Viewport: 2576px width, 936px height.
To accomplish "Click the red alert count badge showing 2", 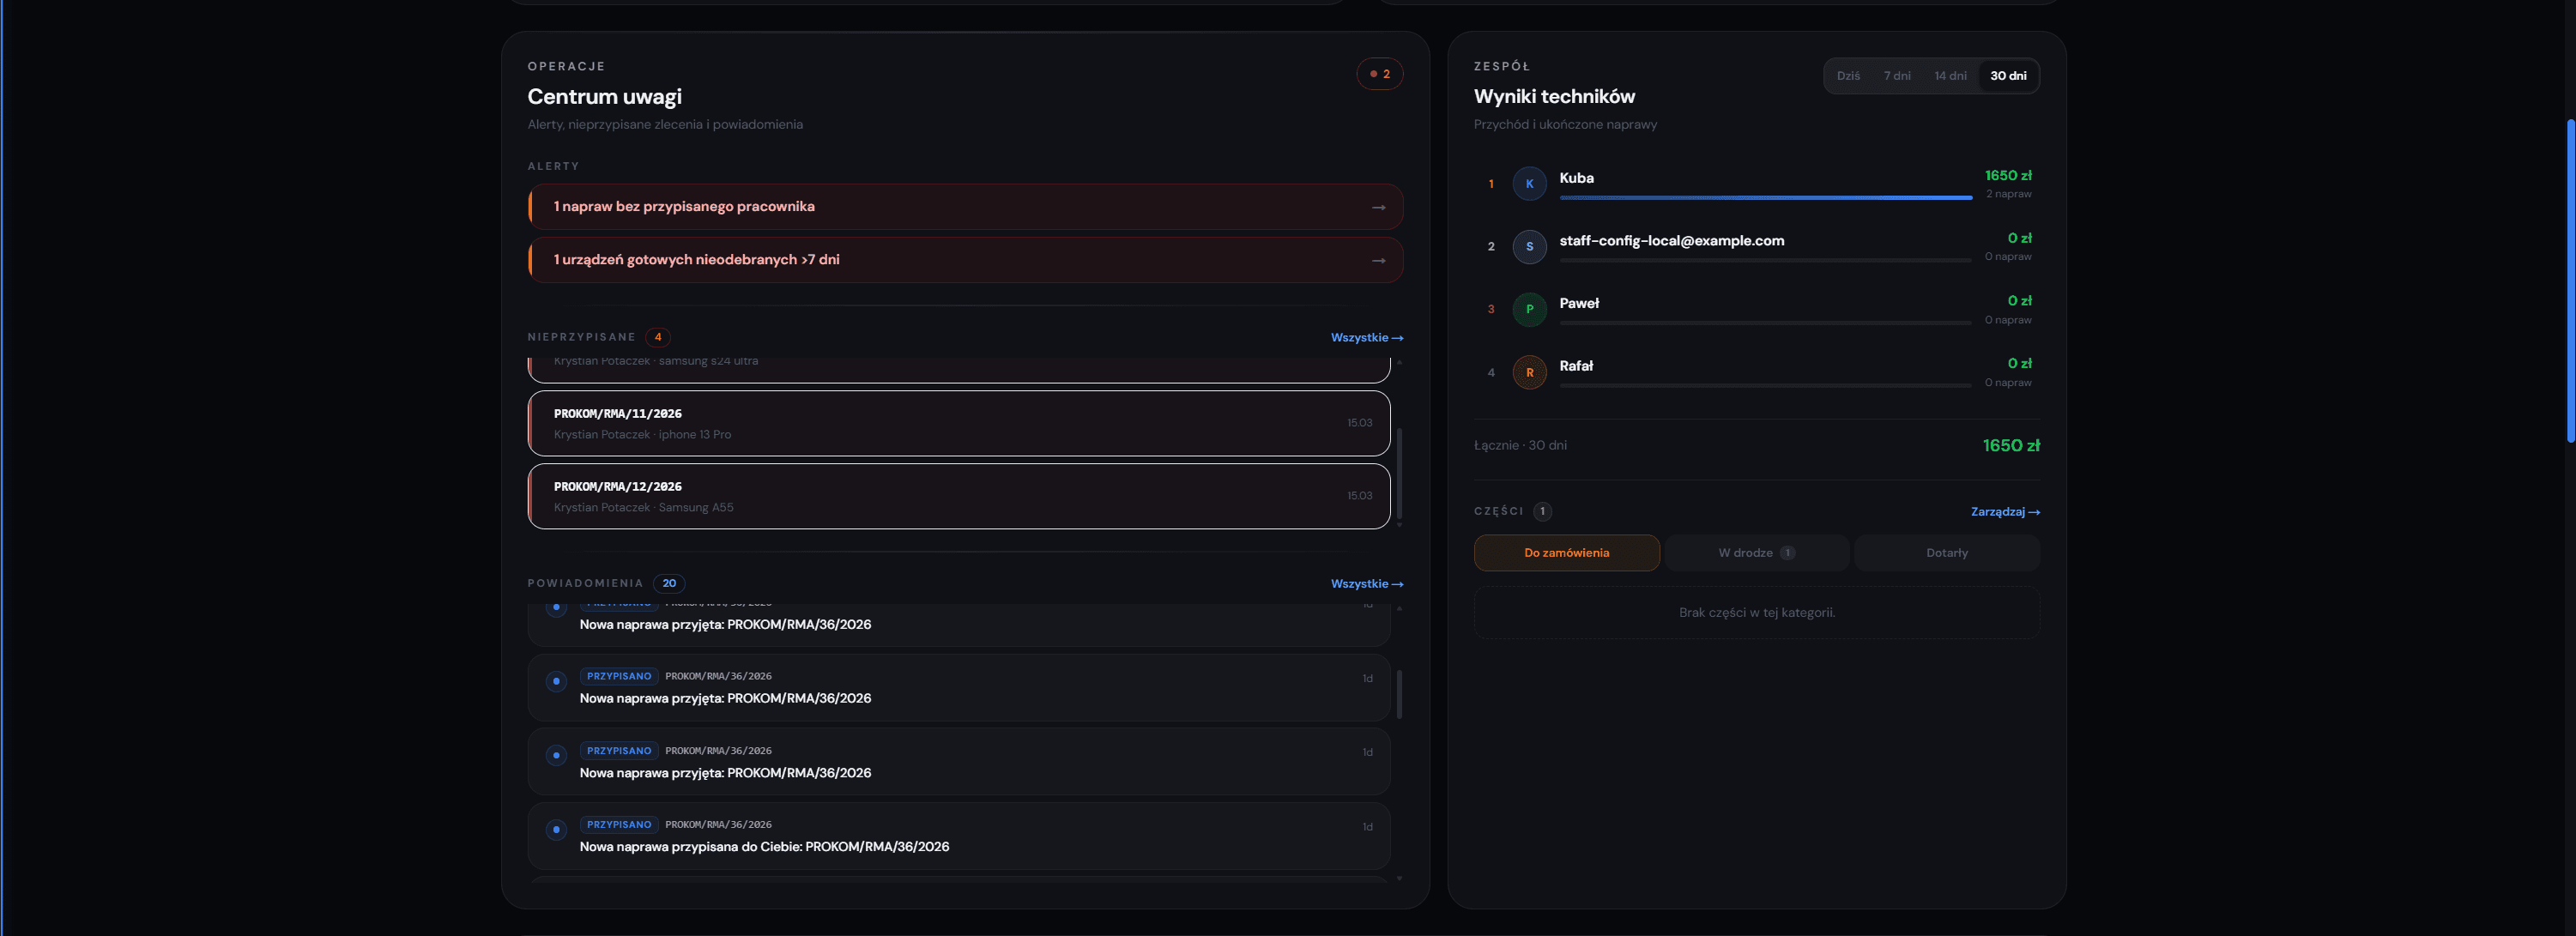I will coord(1379,74).
